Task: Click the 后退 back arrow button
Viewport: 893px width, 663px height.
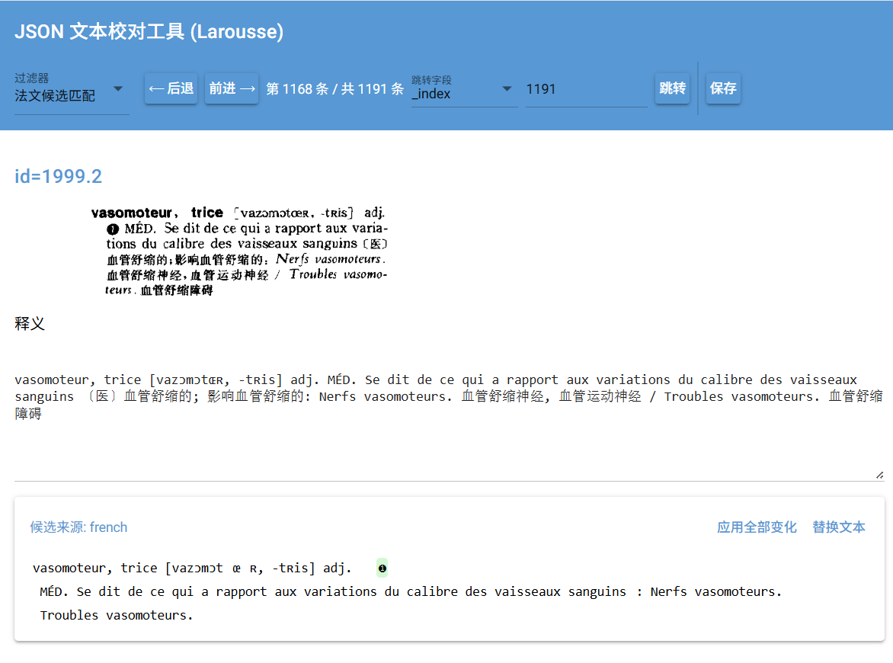Action: pos(171,88)
